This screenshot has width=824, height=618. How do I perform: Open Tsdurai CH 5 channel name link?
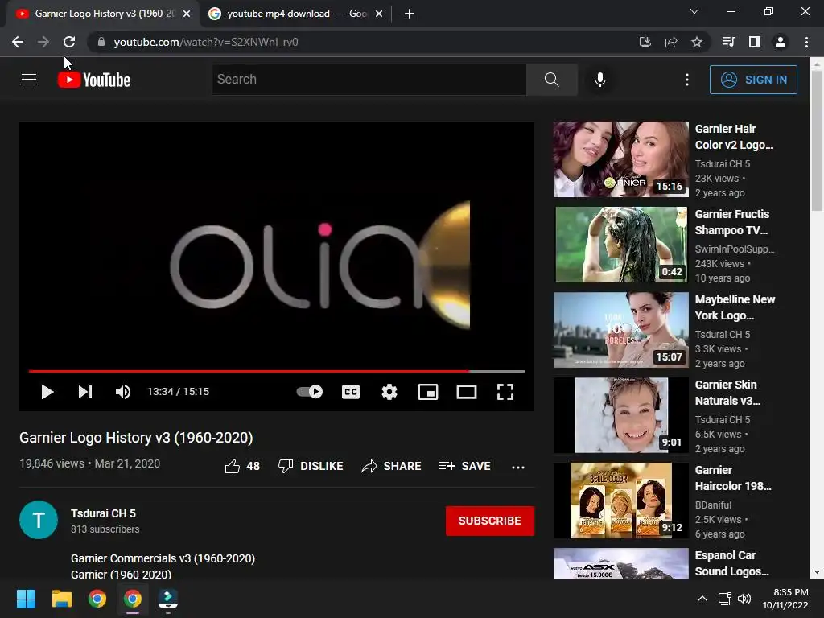pos(104,513)
